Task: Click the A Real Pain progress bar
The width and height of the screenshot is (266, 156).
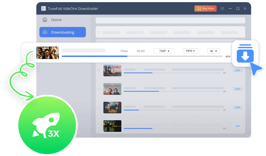Action: point(172,91)
